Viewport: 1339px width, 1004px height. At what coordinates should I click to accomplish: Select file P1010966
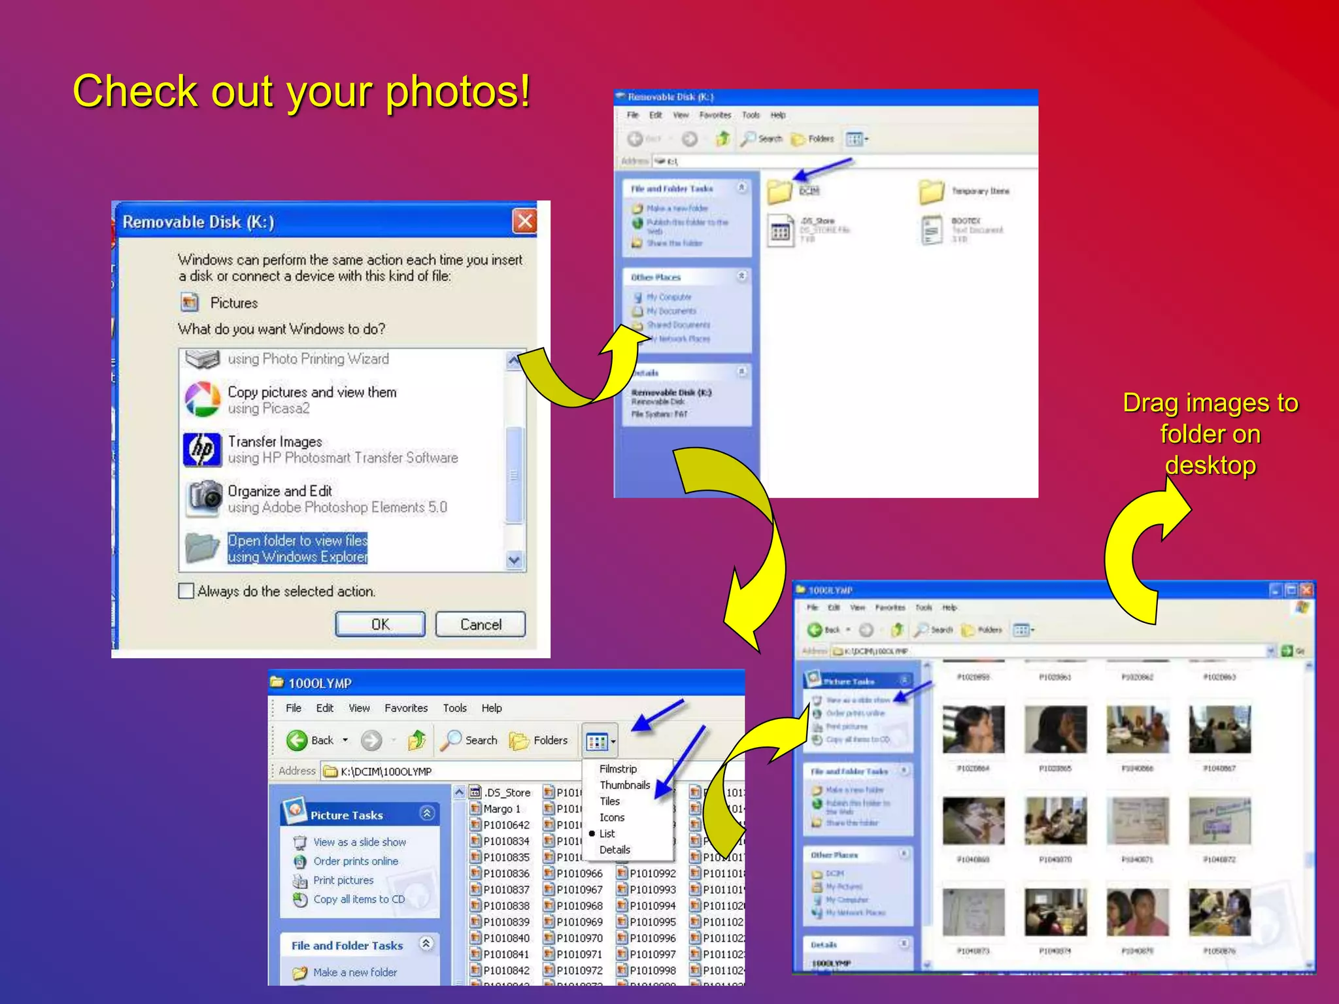point(573,873)
